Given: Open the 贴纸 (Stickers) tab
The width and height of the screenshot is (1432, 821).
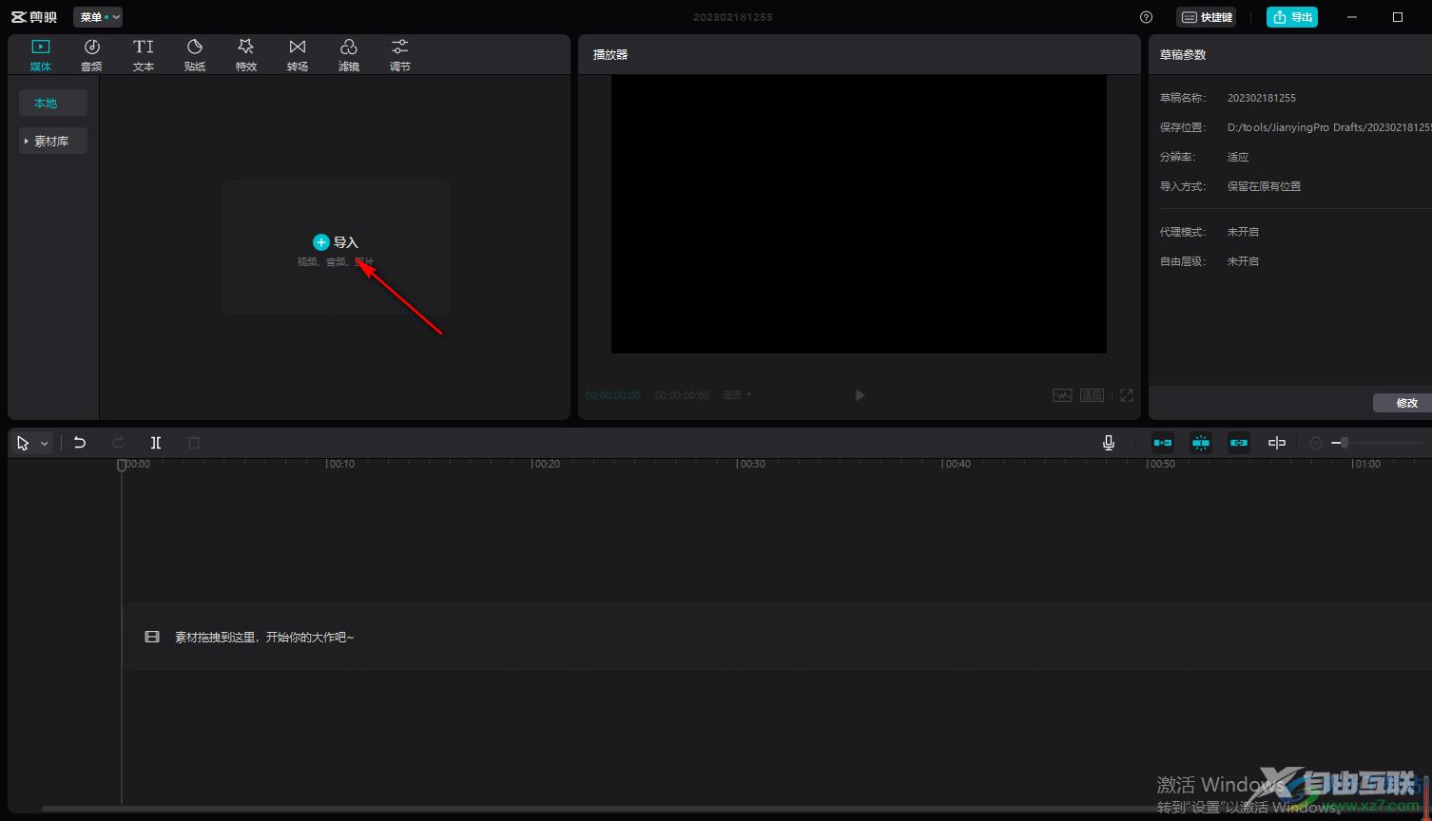Looking at the screenshot, I should pyautogui.click(x=194, y=55).
